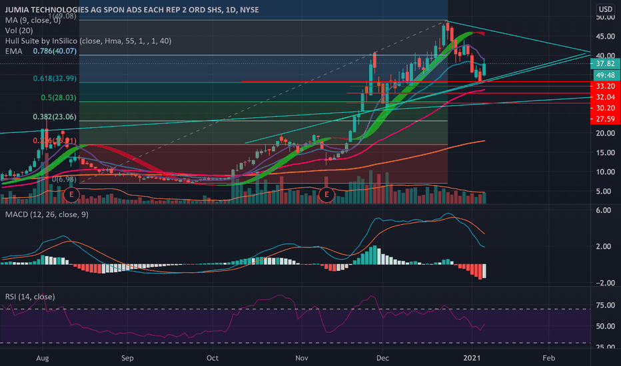This screenshot has height=366, width=621.
Task: Click the 49:48 countdown label
Action: [x=605, y=75]
